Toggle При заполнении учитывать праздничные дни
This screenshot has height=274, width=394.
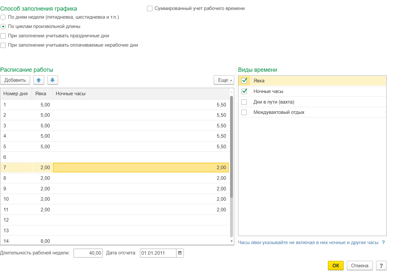pos(3,36)
